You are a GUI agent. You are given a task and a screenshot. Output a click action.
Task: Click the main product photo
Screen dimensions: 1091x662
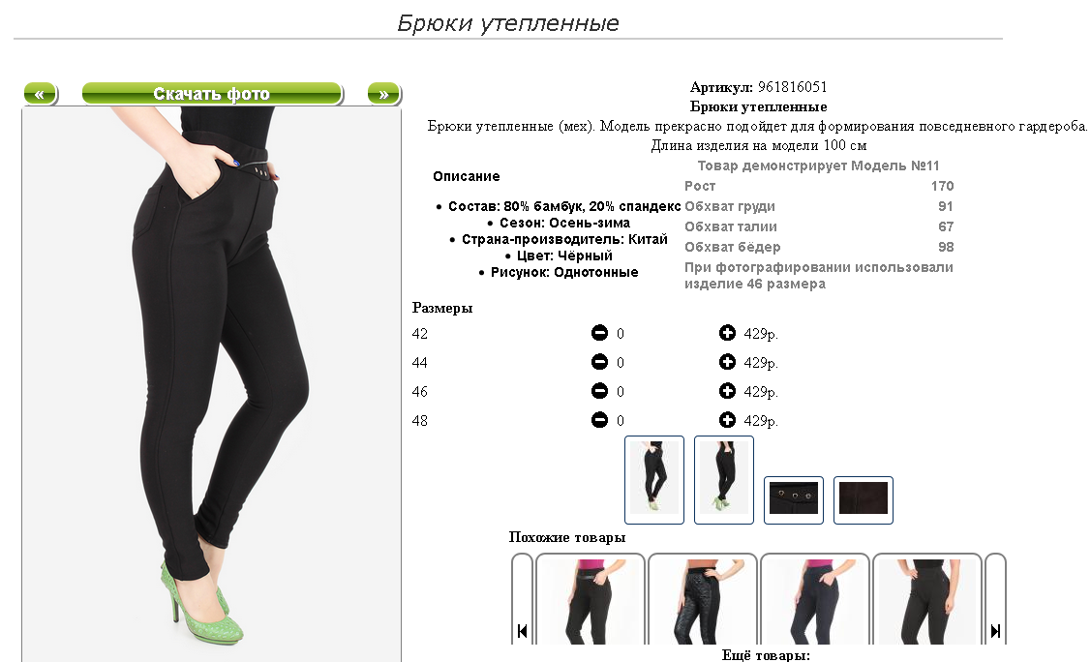click(x=211, y=384)
